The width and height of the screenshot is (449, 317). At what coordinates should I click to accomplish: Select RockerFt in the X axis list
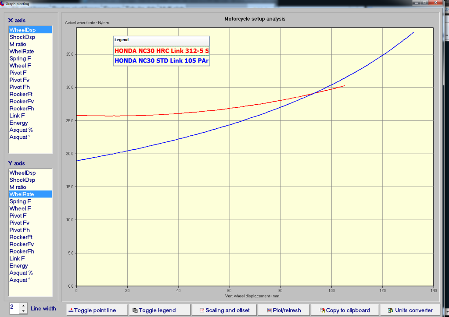[x=30, y=94]
